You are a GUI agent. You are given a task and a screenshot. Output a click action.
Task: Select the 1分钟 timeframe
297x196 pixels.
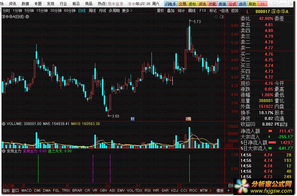pyautogui.click(x=17, y=11)
